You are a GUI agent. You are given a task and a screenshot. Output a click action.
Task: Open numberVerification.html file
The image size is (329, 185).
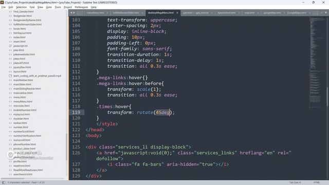pos(27,136)
